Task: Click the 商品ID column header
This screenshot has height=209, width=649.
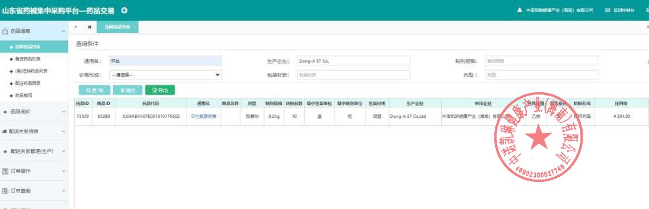Action: tap(104, 103)
